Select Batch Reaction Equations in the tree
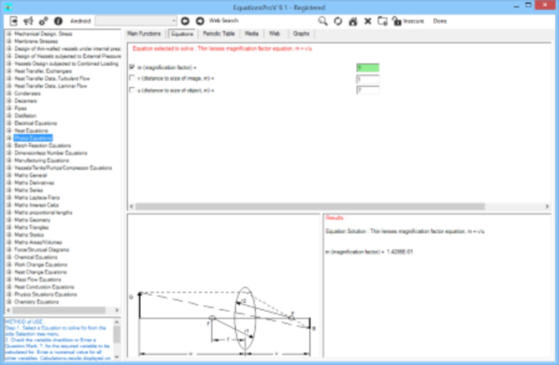 pos(42,146)
